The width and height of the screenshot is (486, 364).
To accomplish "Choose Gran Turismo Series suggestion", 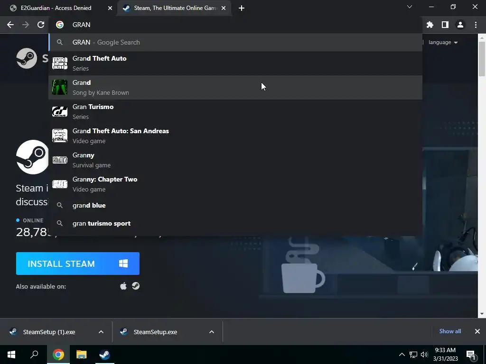I will click(x=235, y=112).
